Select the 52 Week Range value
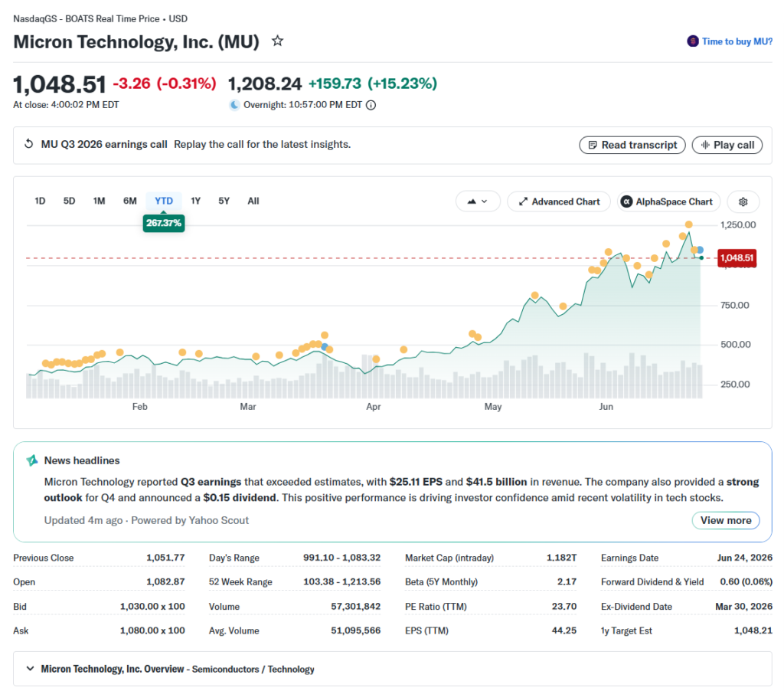The width and height of the screenshot is (784, 691). (x=342, y=582)
